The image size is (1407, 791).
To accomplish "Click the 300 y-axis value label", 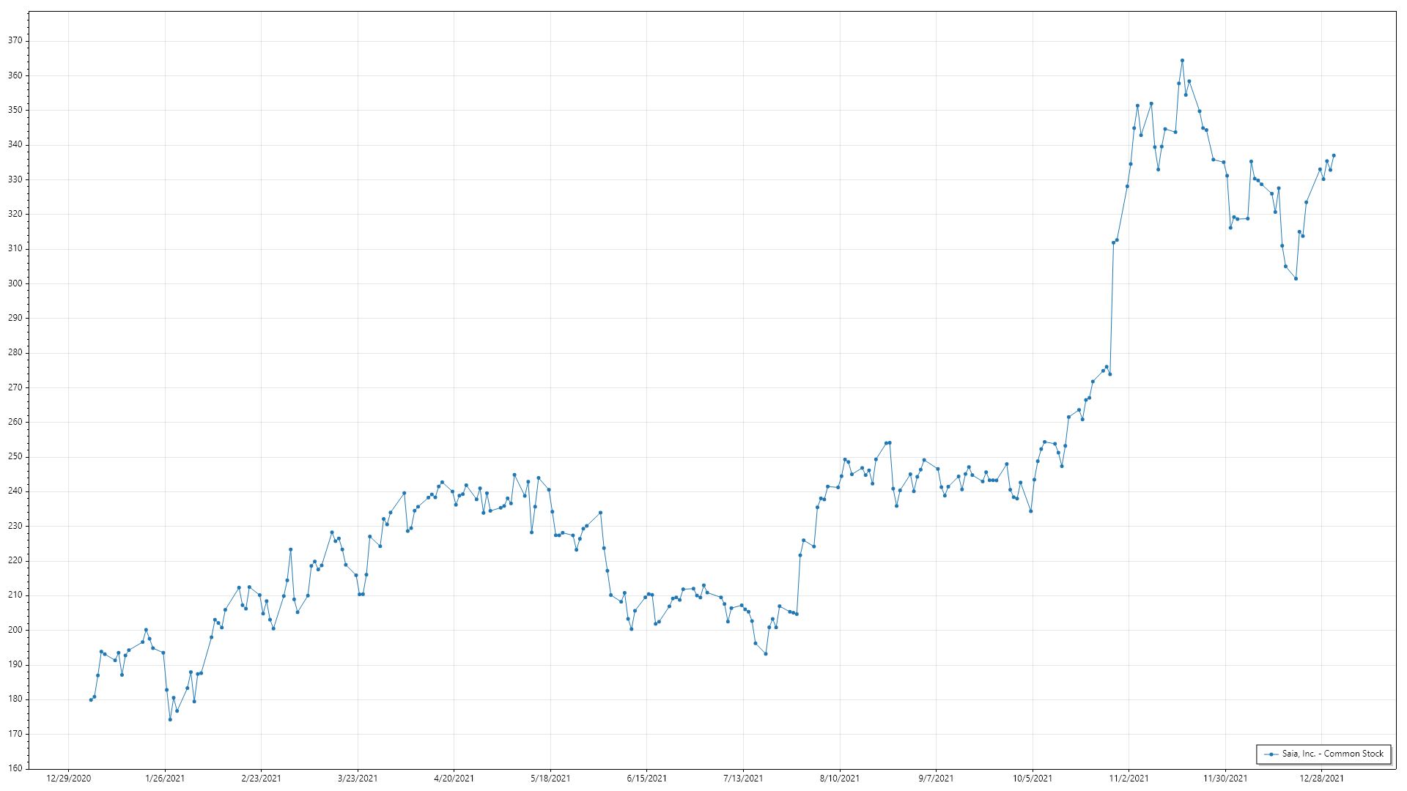I will point(15,283).
